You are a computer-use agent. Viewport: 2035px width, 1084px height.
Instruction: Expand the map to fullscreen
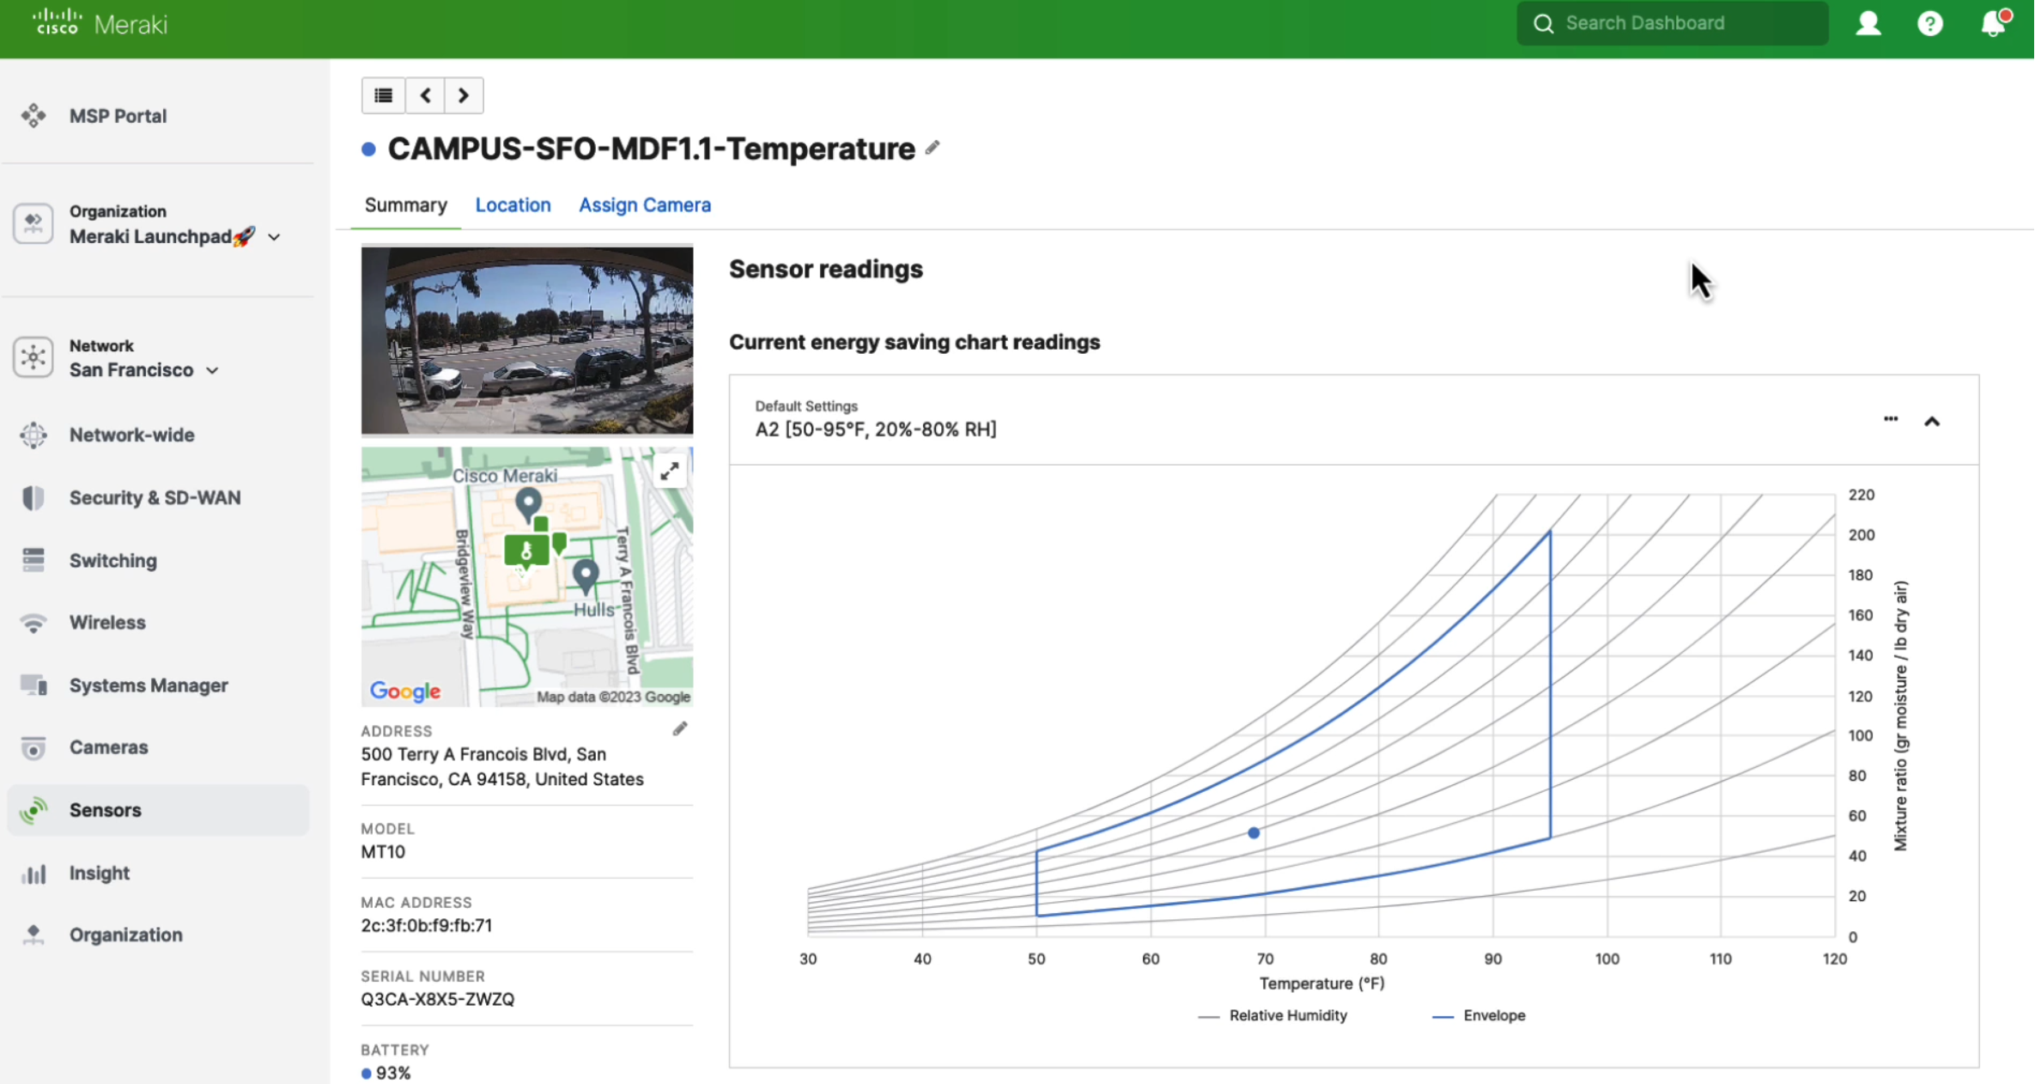(670, 470)
